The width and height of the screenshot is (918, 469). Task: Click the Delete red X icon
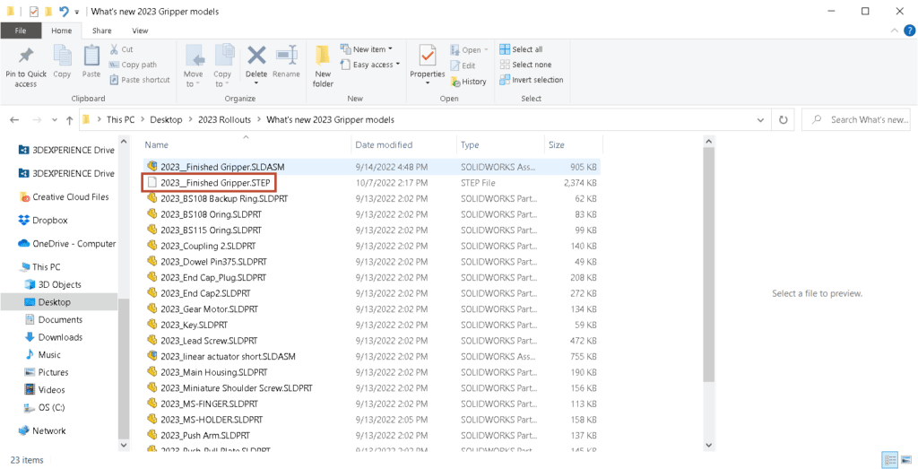pyautogui.click(x=255, y=56)
